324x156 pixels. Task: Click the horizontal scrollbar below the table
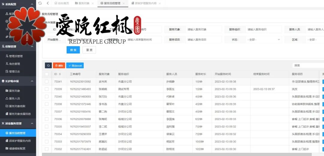177,154
